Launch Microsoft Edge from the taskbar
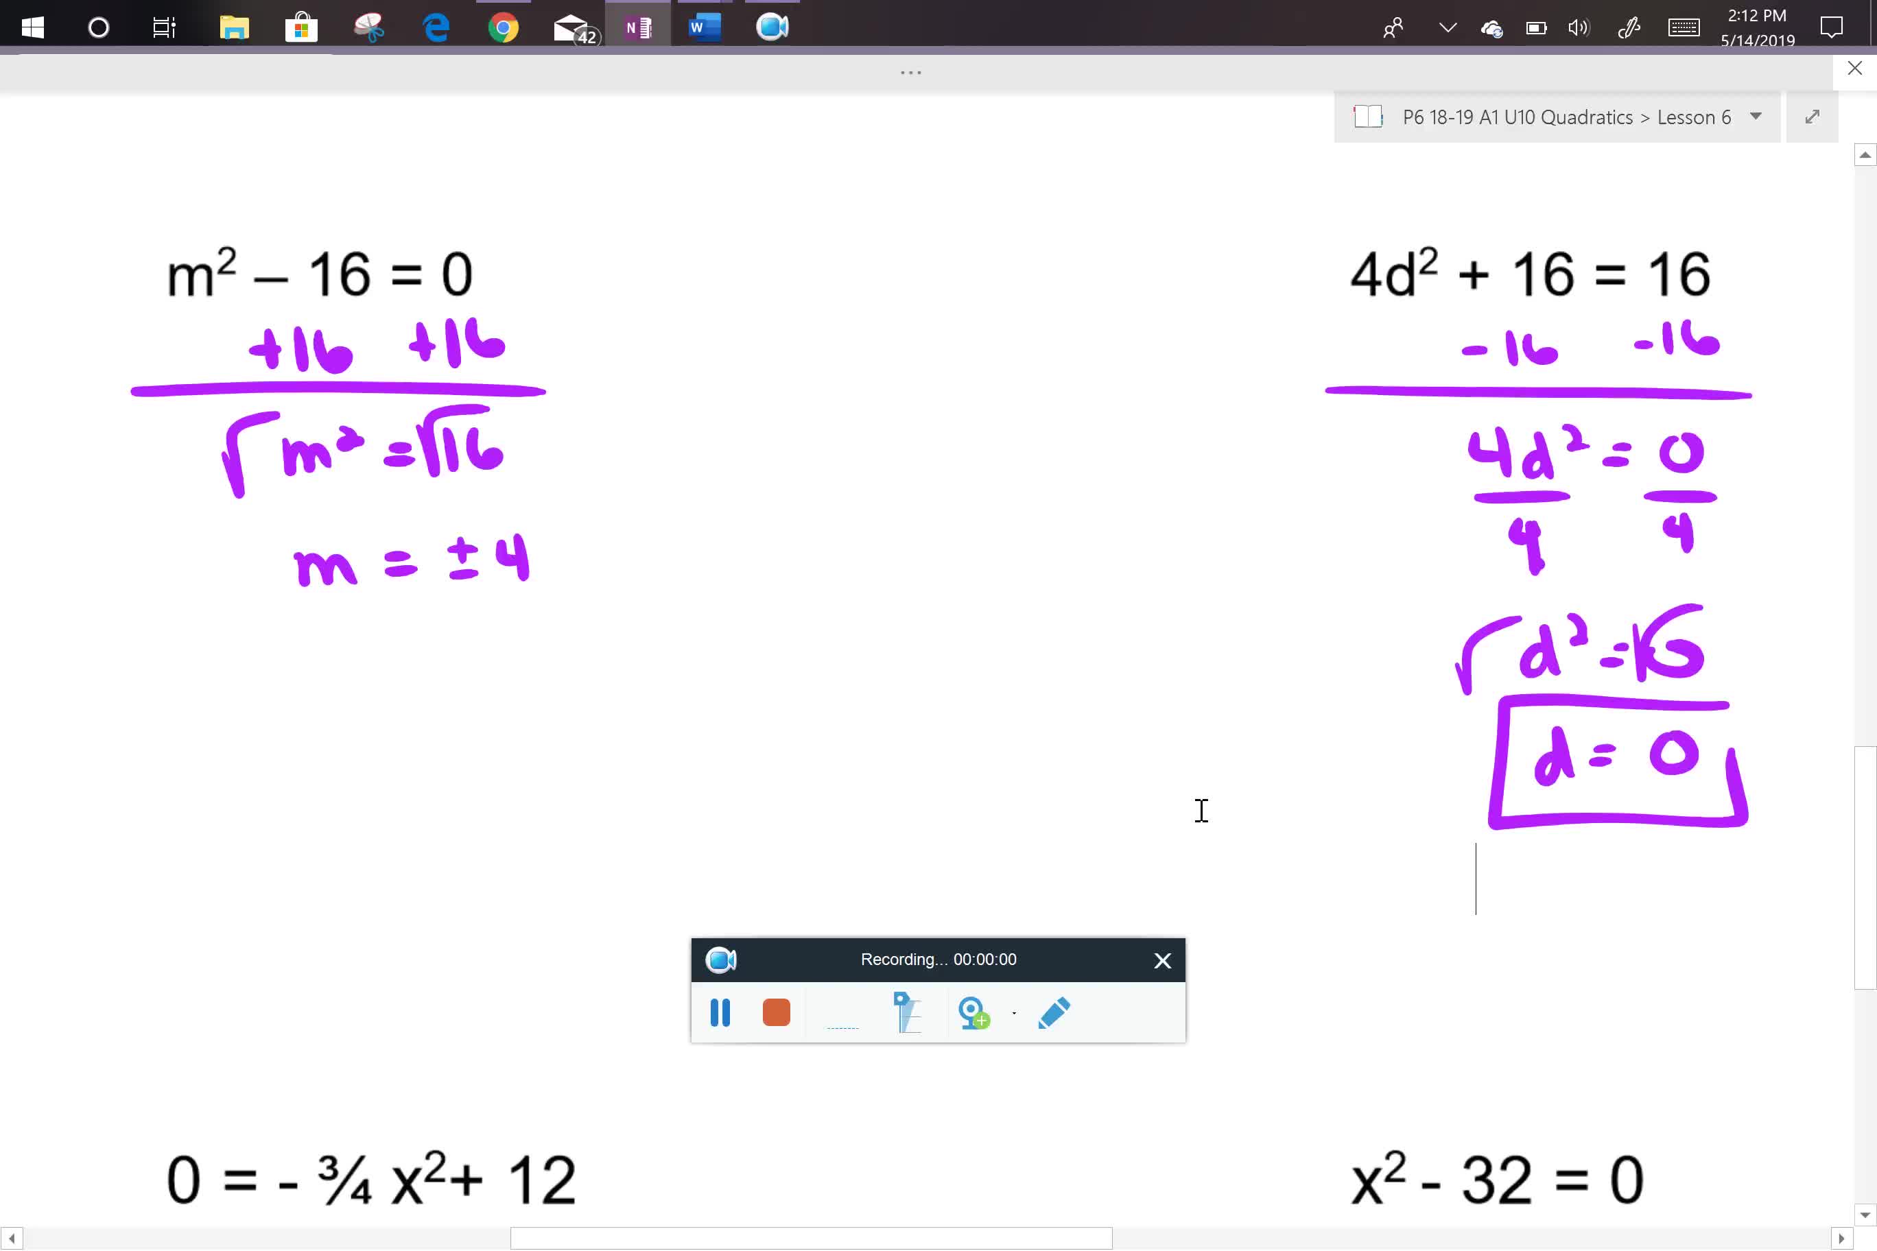Image resolution: width=1877 pixels, height=1251 pixels. click(x=436, y=28)
